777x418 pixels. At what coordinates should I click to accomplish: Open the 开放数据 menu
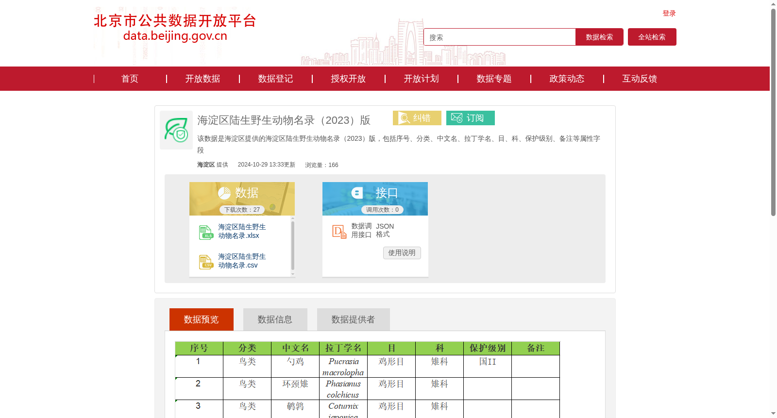coord(203,79)
